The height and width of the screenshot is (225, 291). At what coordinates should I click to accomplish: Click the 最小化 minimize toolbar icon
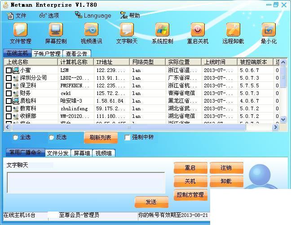pyautogui.click(x=269, y=33)
